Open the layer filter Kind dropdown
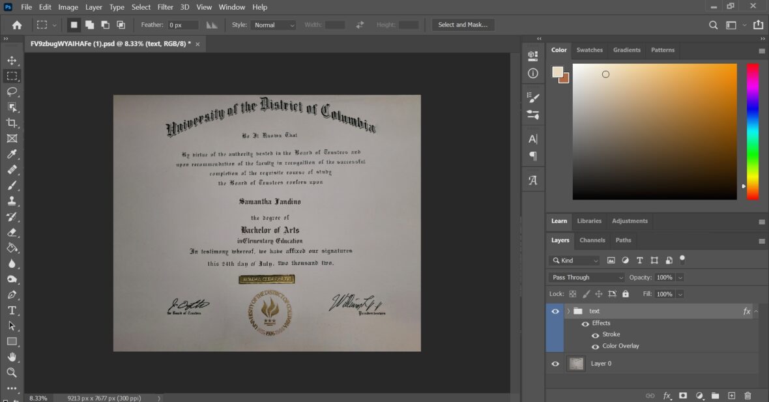The image size is (769, 402). click(x=575, y=261)
